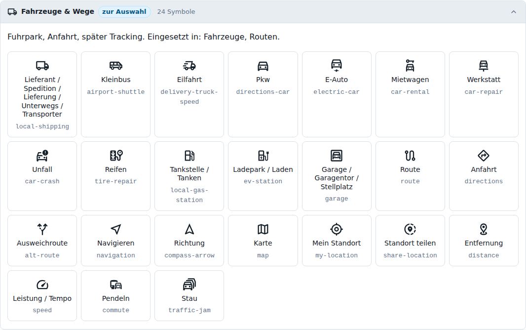Click the Route icon

410,156
